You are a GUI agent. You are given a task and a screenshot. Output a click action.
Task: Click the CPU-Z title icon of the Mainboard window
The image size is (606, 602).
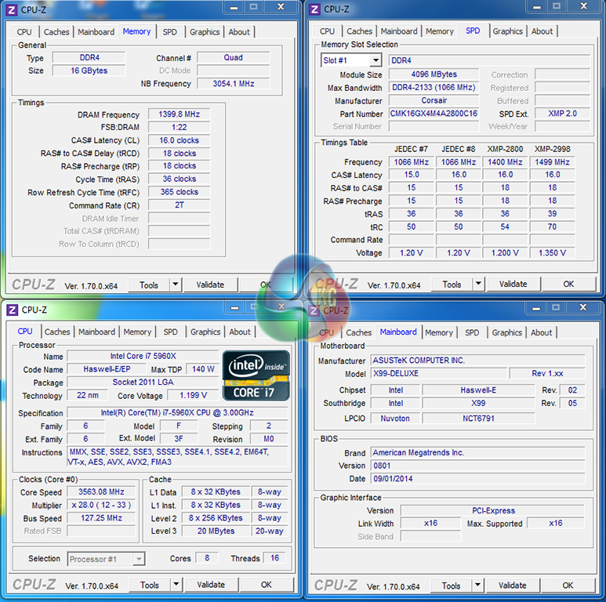pyautogui.click(x=314, y=310)
